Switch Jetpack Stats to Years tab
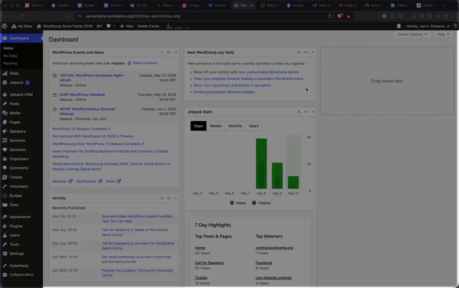This screenshot has width=459, height=288. [x=253, y=126]
